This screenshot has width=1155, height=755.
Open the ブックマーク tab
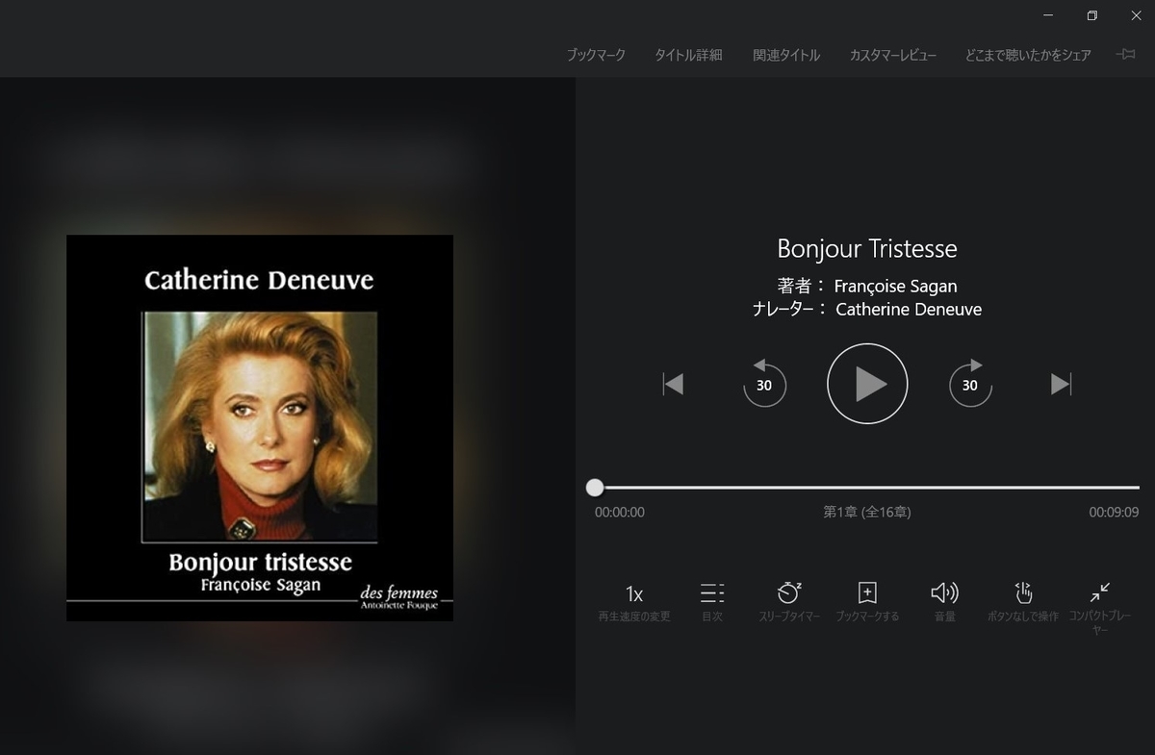coord(596,55)
